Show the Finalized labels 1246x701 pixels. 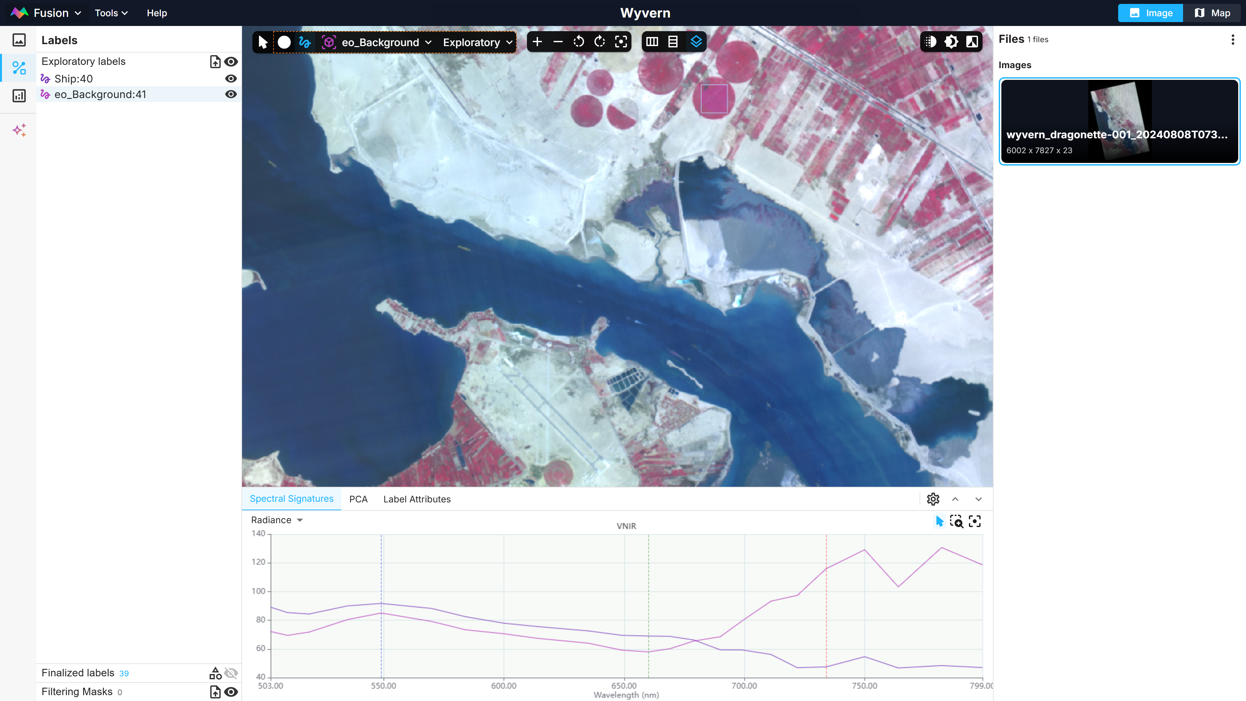click(231, 673)
